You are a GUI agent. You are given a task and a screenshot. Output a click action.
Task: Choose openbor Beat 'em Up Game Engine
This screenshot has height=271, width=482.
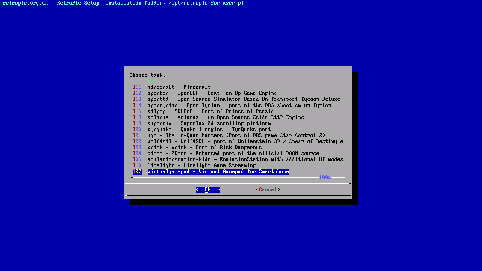click(x=212, y=93)
